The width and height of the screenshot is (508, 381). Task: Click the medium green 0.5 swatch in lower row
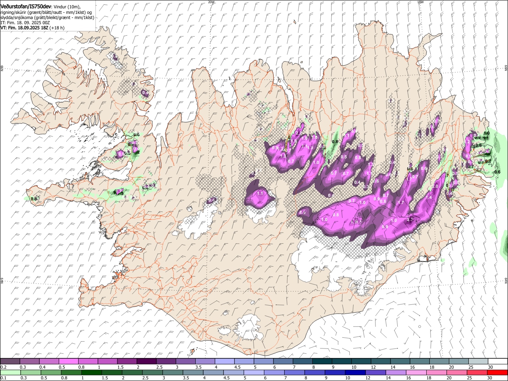pos(51,372)
